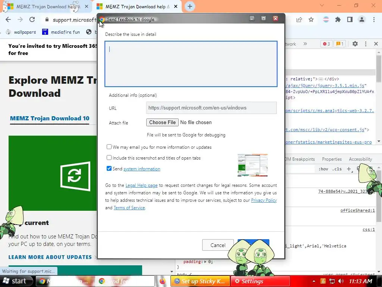The image size is (382, 287).
Task: Click the striped extension icon in toolbar
Action: (x=326, y=19)
